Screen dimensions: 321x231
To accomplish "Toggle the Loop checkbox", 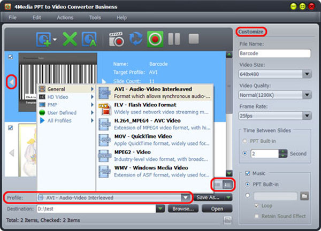I will coord(256,206).
